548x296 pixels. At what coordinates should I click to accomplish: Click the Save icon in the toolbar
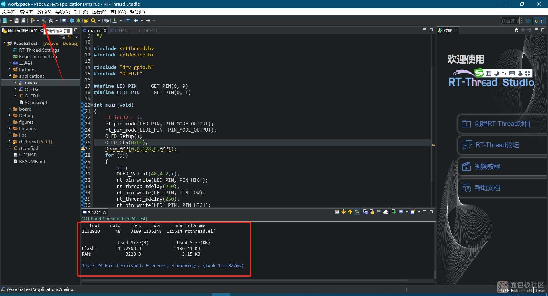click(17, 21)
